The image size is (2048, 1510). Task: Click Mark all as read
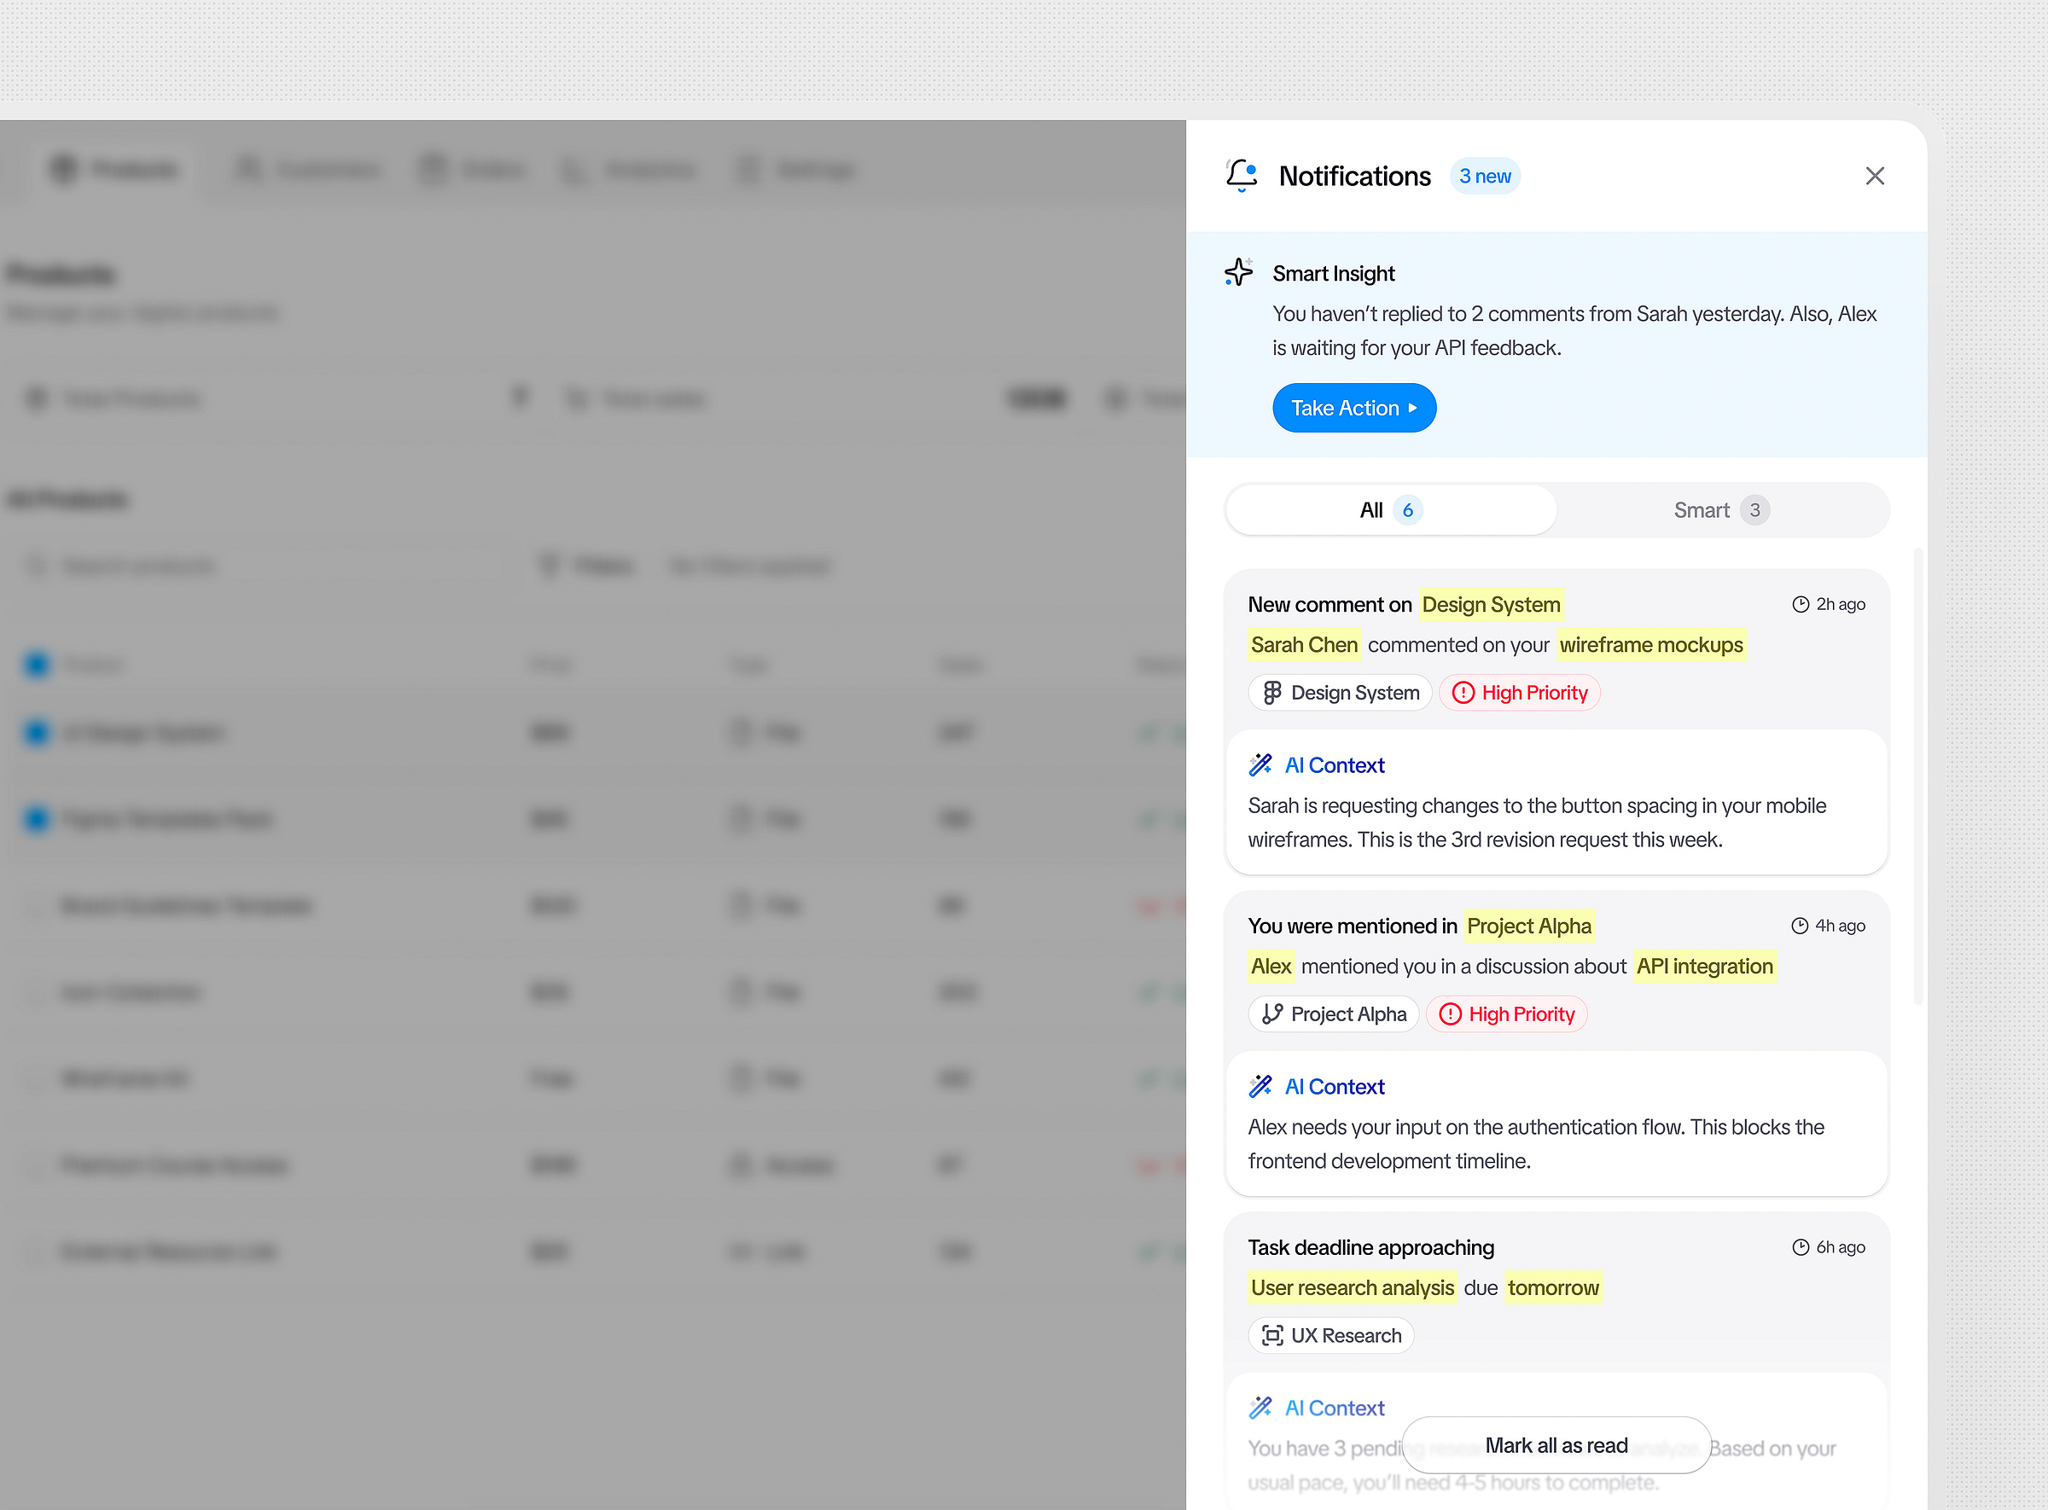point(1556,1445)
